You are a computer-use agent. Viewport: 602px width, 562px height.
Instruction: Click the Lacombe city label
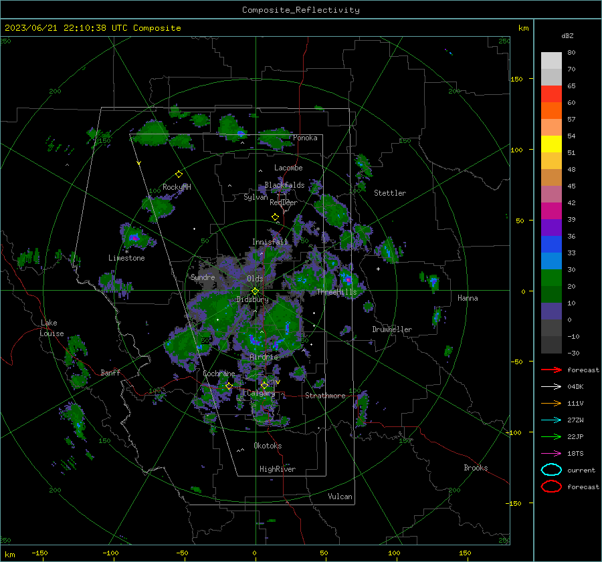point(288,168)
